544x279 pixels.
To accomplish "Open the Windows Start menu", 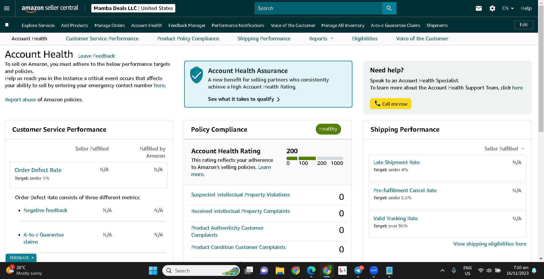I will tap(153, 270).
